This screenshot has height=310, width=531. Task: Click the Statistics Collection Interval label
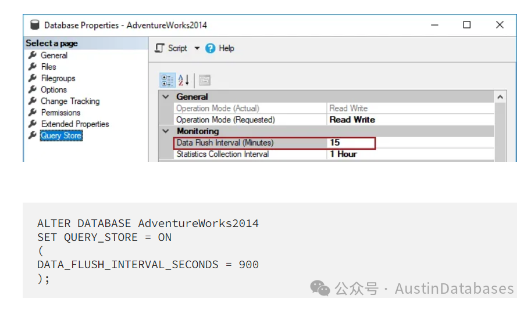click(223, 154)
